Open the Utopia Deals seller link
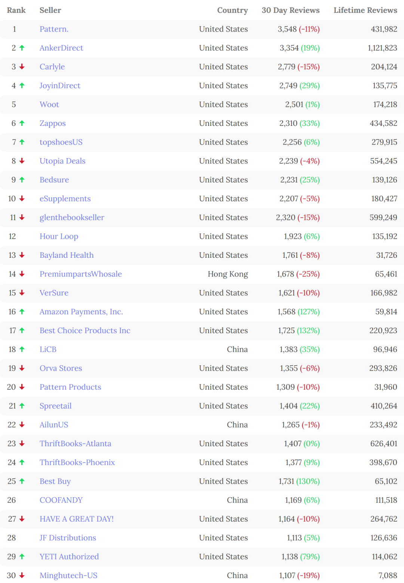 point(62,161)
